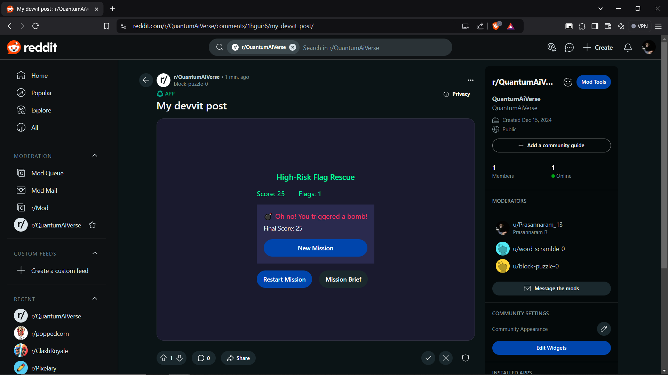
Task: Open the post comments
Action: (x=204, y=358)
